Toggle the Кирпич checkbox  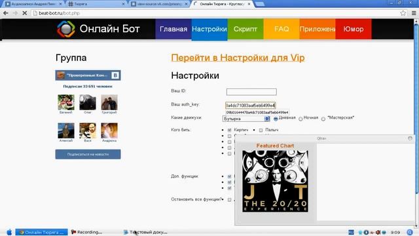(x=229, y=130)
